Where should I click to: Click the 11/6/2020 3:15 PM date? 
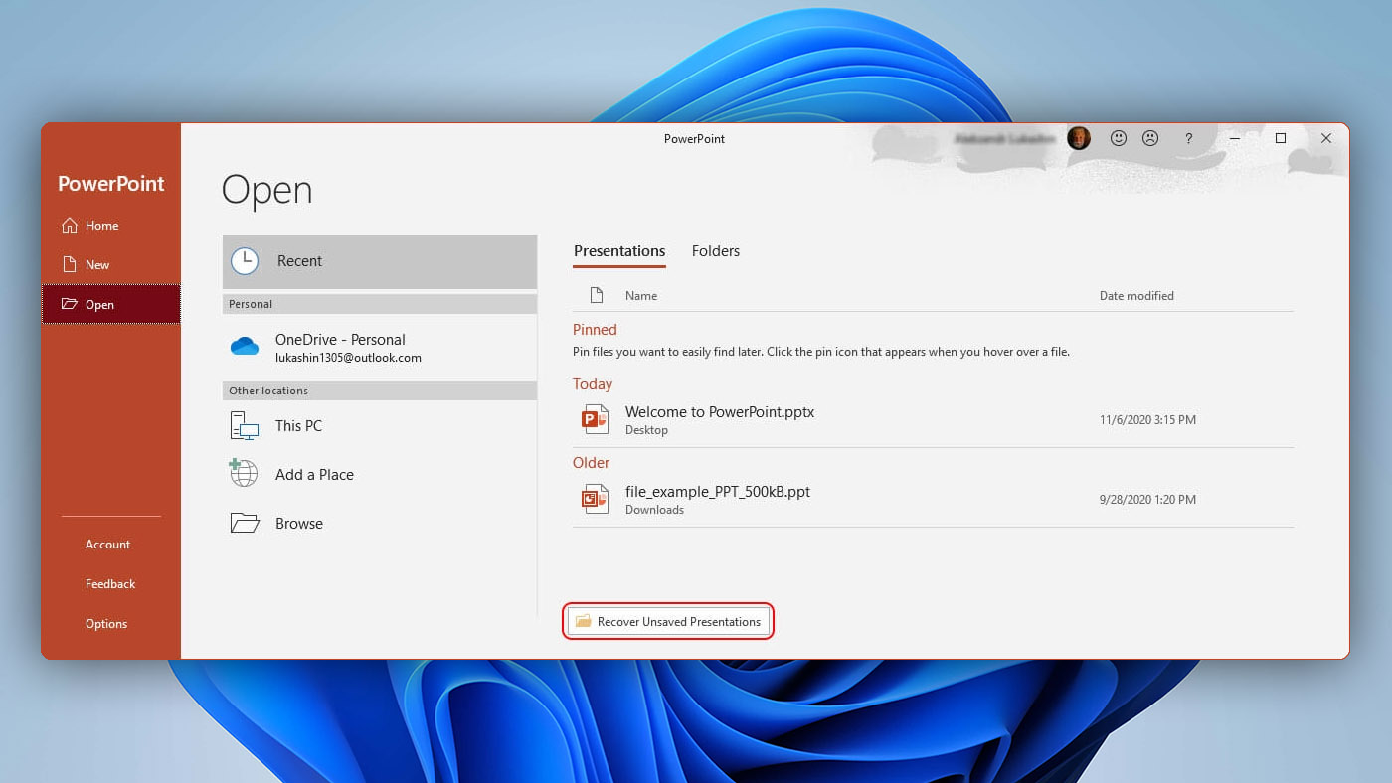pos(1147,420)
